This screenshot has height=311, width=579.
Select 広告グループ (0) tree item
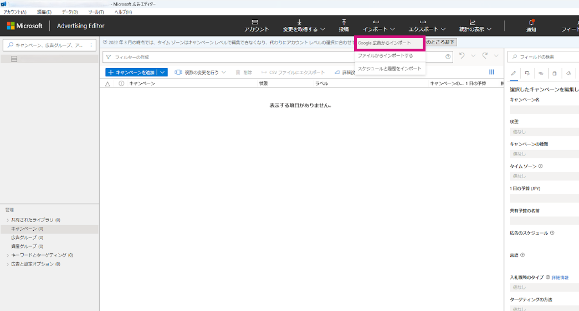pyautogui.click(x=27, y=237)
